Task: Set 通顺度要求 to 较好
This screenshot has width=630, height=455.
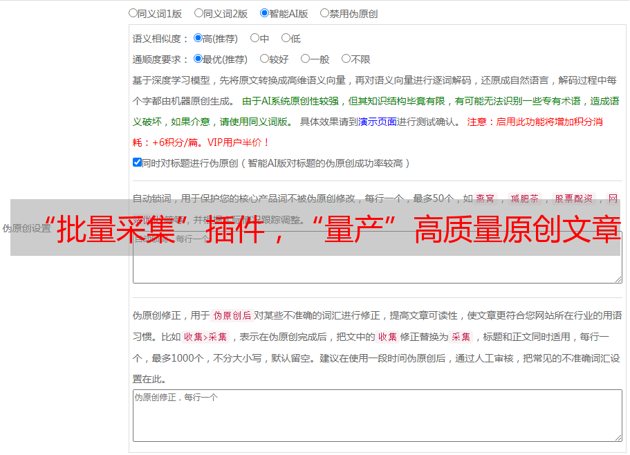Action: (x=264, y=59)
